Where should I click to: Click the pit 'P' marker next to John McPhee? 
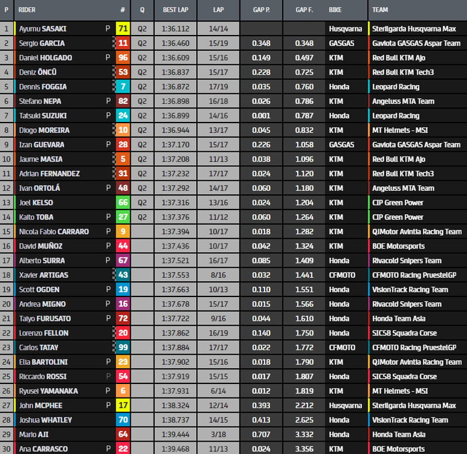[x=107, y=405]
